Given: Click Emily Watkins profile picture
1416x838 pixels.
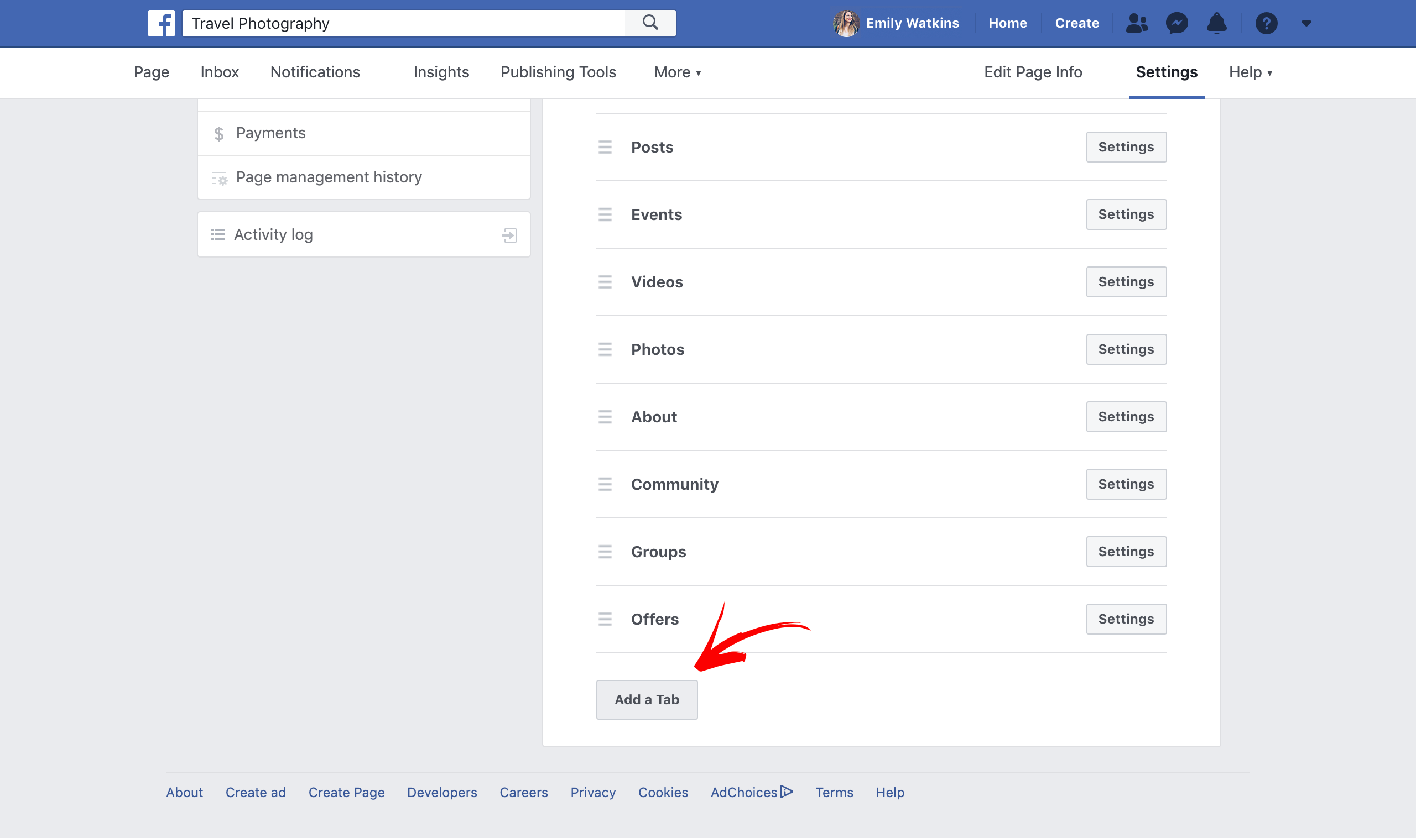Looking at the screenshot, I should tap(846, 23).
